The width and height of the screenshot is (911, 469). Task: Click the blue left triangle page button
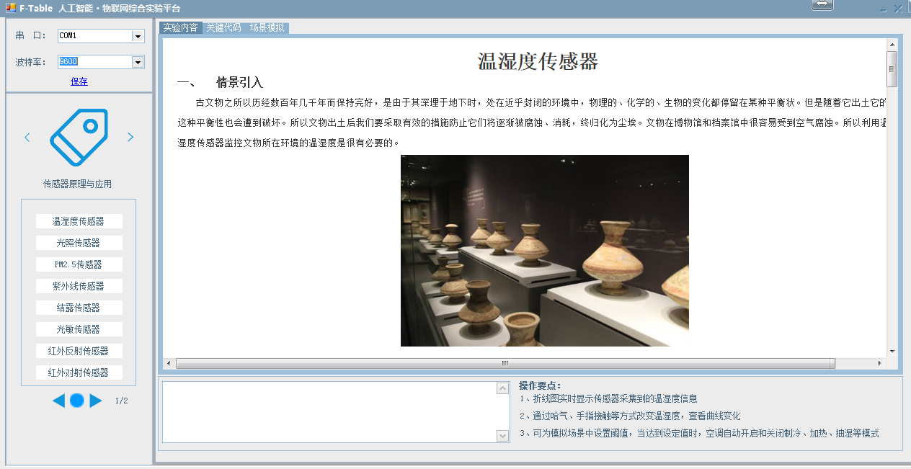[58, 401]
